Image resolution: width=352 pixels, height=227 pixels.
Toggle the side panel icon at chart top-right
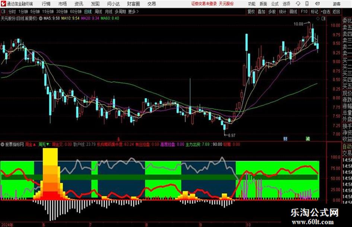pos(323,19)
